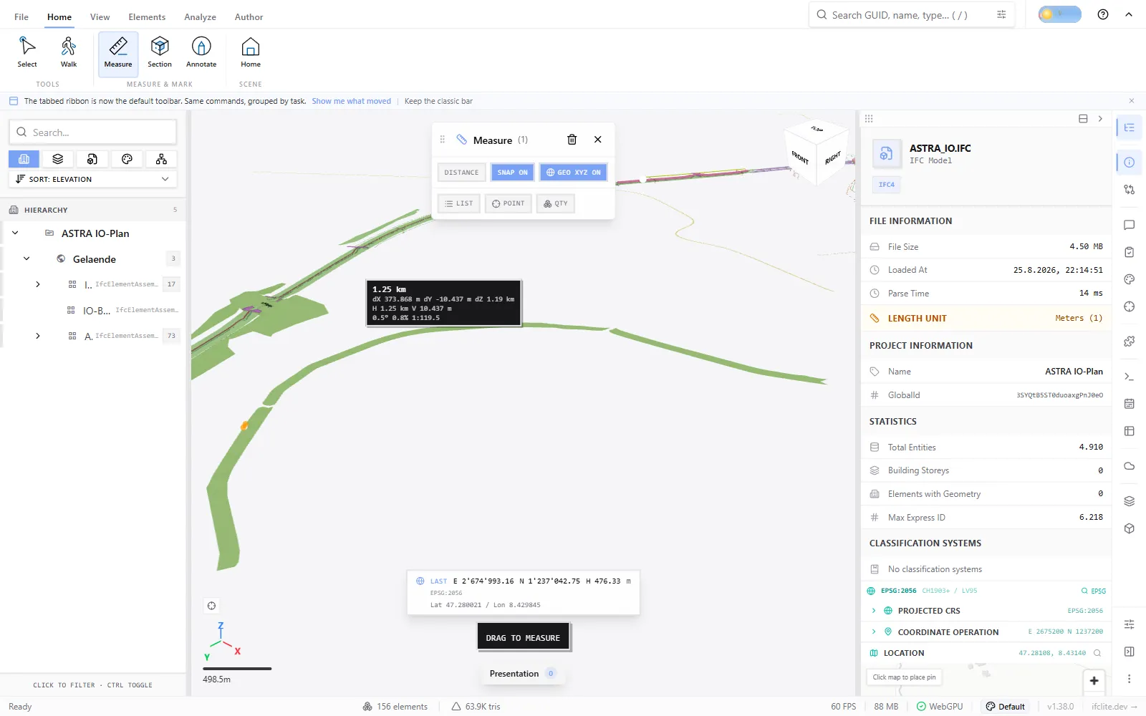Click the EPSG lookup search link
Viewport: 1146px width, 716px height.
[1094, 591]
